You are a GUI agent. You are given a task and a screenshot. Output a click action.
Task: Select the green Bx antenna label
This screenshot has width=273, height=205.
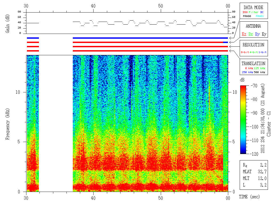click(251, 34)
